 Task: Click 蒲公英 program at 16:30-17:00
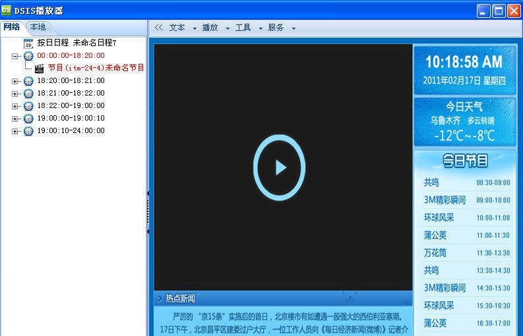(466, 323)
